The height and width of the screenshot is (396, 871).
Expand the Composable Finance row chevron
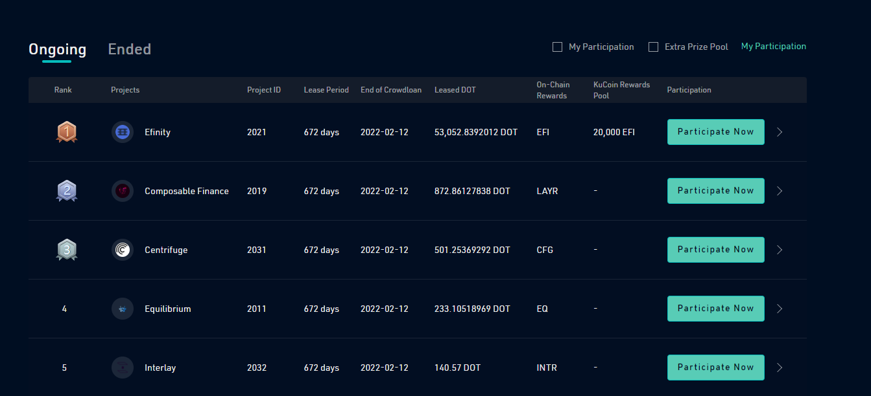tap(780, 191)
